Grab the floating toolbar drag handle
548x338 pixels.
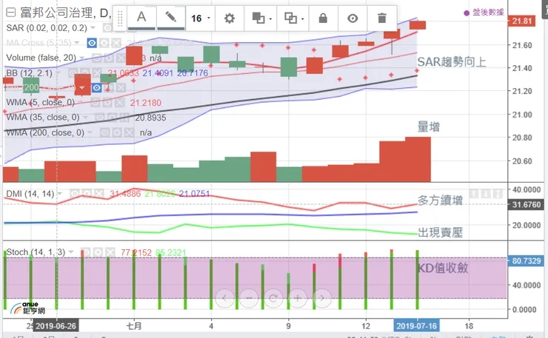(120, 18)
